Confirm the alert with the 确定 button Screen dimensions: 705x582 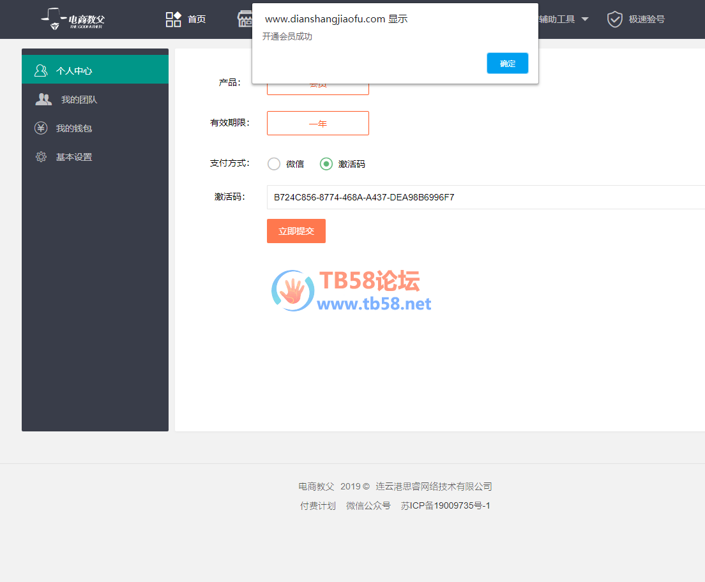(x=507, y=63)
